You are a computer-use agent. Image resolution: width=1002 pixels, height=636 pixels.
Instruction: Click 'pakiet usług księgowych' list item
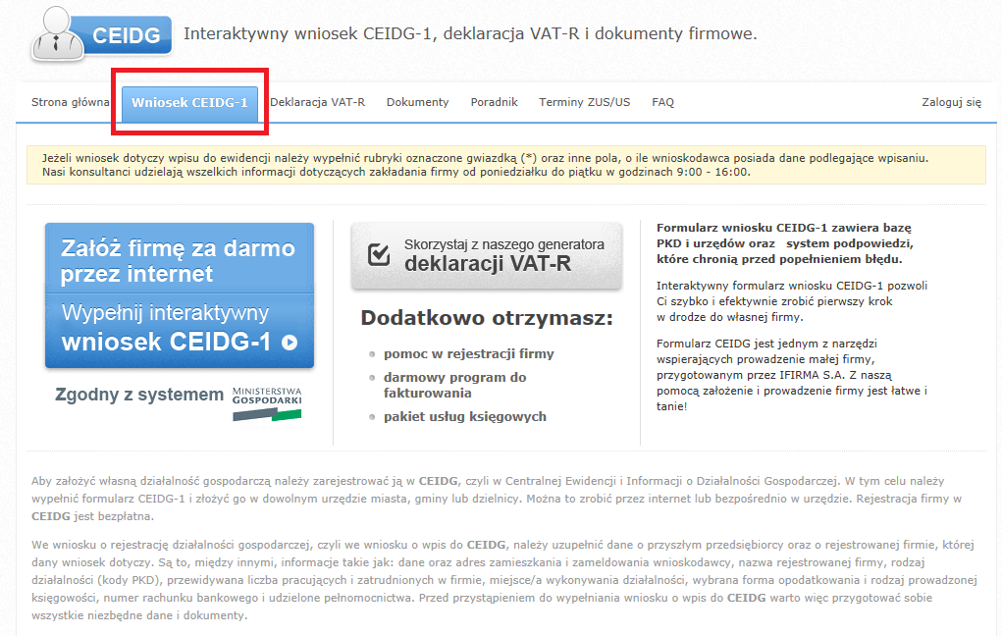point(464,417)
